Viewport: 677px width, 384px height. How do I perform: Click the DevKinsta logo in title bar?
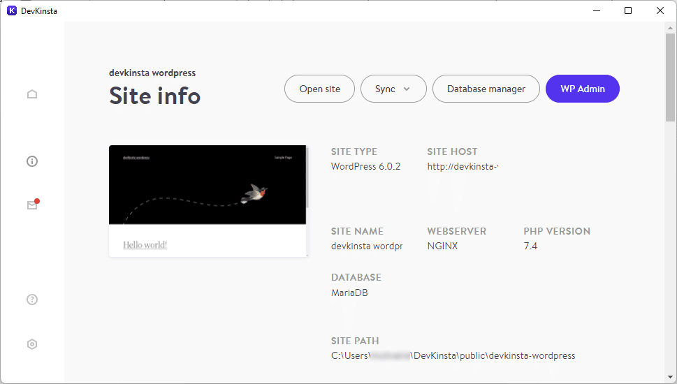[12, 10]
